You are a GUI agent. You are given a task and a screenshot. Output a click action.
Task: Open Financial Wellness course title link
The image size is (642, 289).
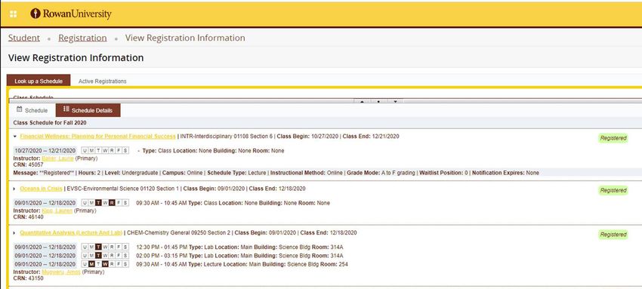tap(98, 137)
